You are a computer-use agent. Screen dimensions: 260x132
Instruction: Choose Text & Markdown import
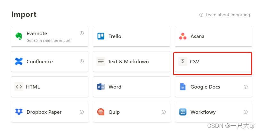point(132,62)
